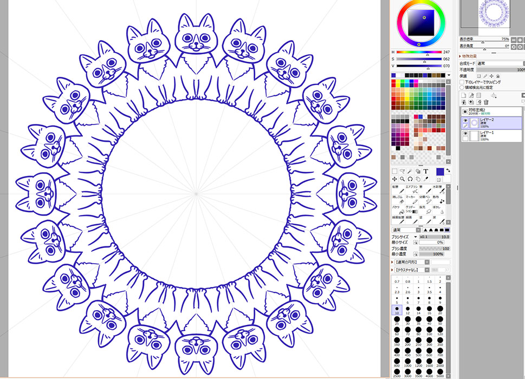The width and height of the screenshot is (525, 379).
Task: Zoom in with the plus button
Action: tap(520, 40)
